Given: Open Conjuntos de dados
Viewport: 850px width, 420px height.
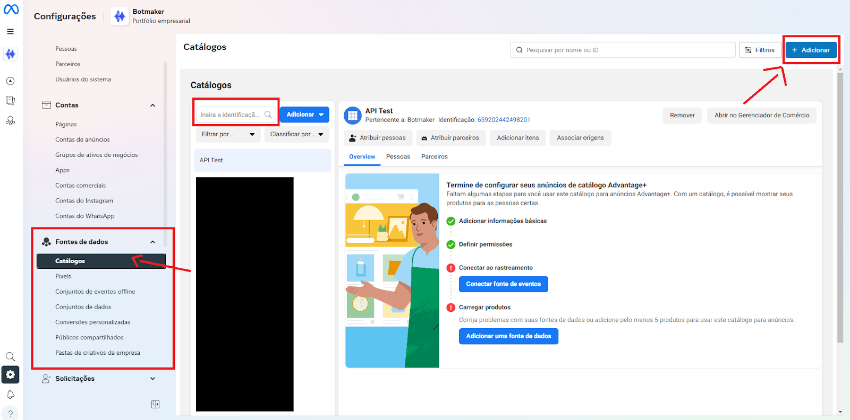Looking at the screenshot, I should click(83, 307).
